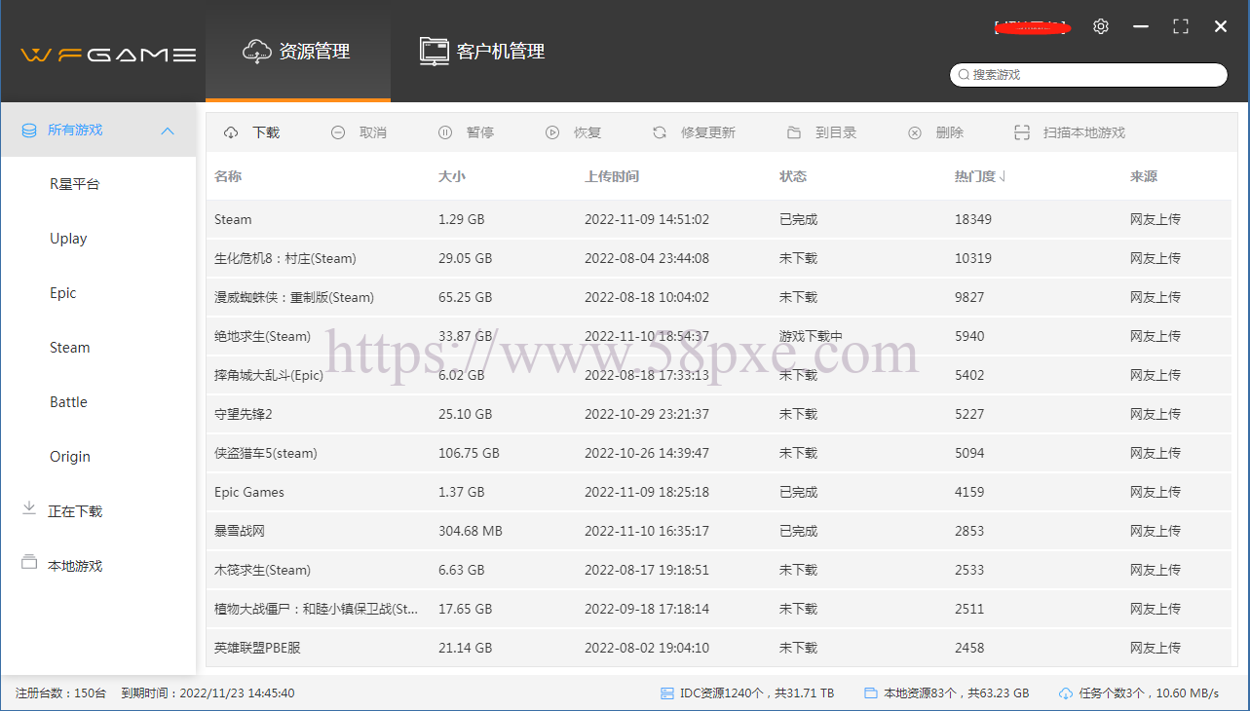Click the 大小 column header

pyautogui.click(x=452, y=176)
